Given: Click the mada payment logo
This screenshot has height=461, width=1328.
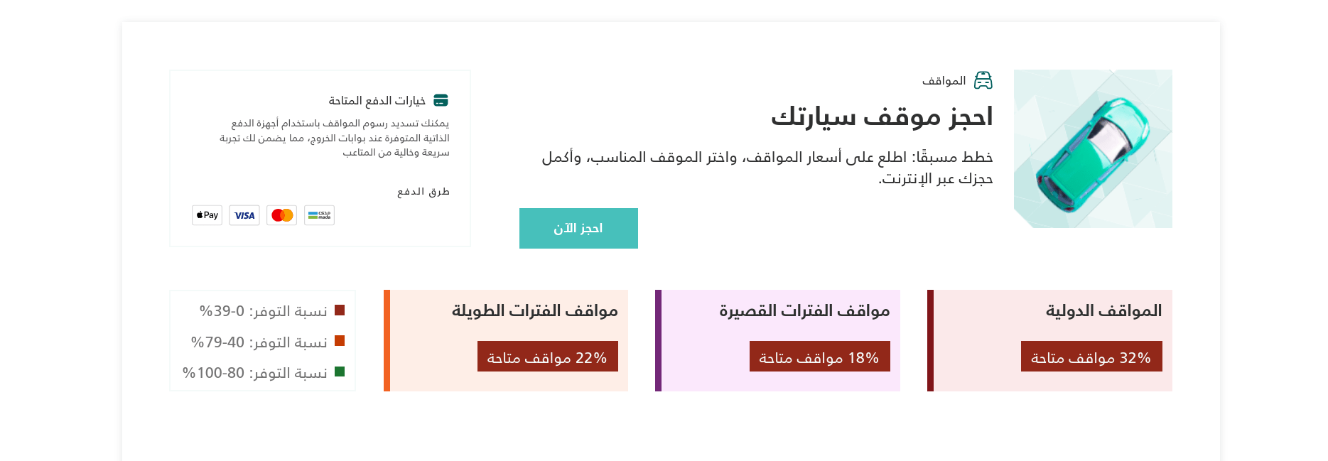Looking at the screenshot, I should click(x=319, y=215).
